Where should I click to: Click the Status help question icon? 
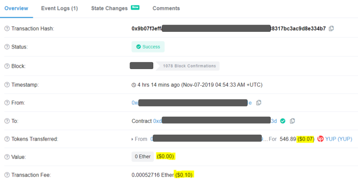point(7,47)
